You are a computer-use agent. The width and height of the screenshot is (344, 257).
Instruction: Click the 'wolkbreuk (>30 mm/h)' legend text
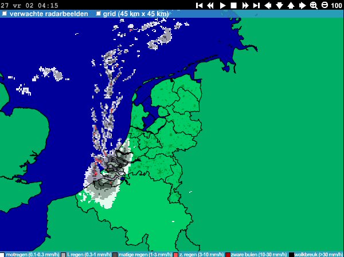coord(318,255)
